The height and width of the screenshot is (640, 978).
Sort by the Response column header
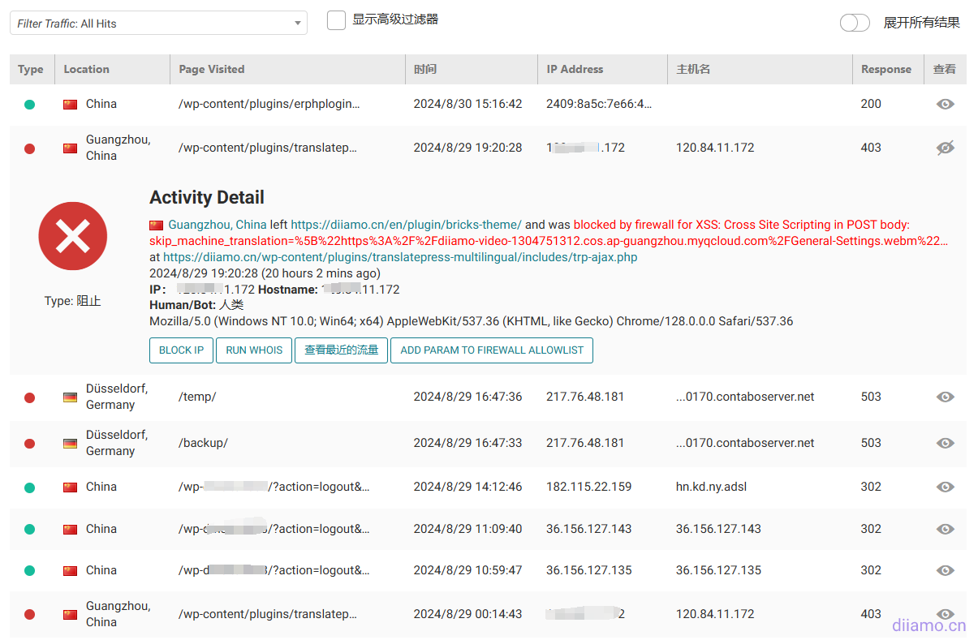(x=885, y=69)
